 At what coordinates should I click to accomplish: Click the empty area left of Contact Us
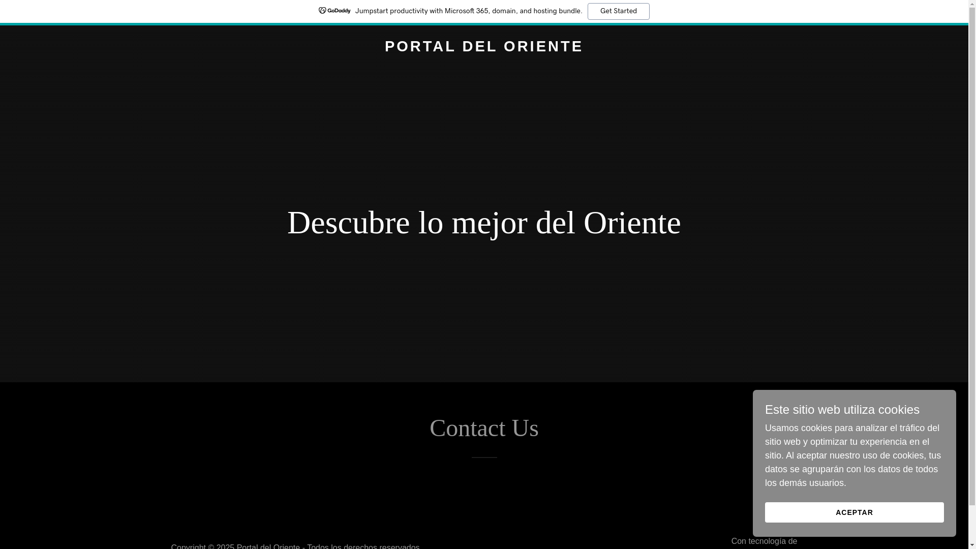pyautogui.click(x=203, y=428)
